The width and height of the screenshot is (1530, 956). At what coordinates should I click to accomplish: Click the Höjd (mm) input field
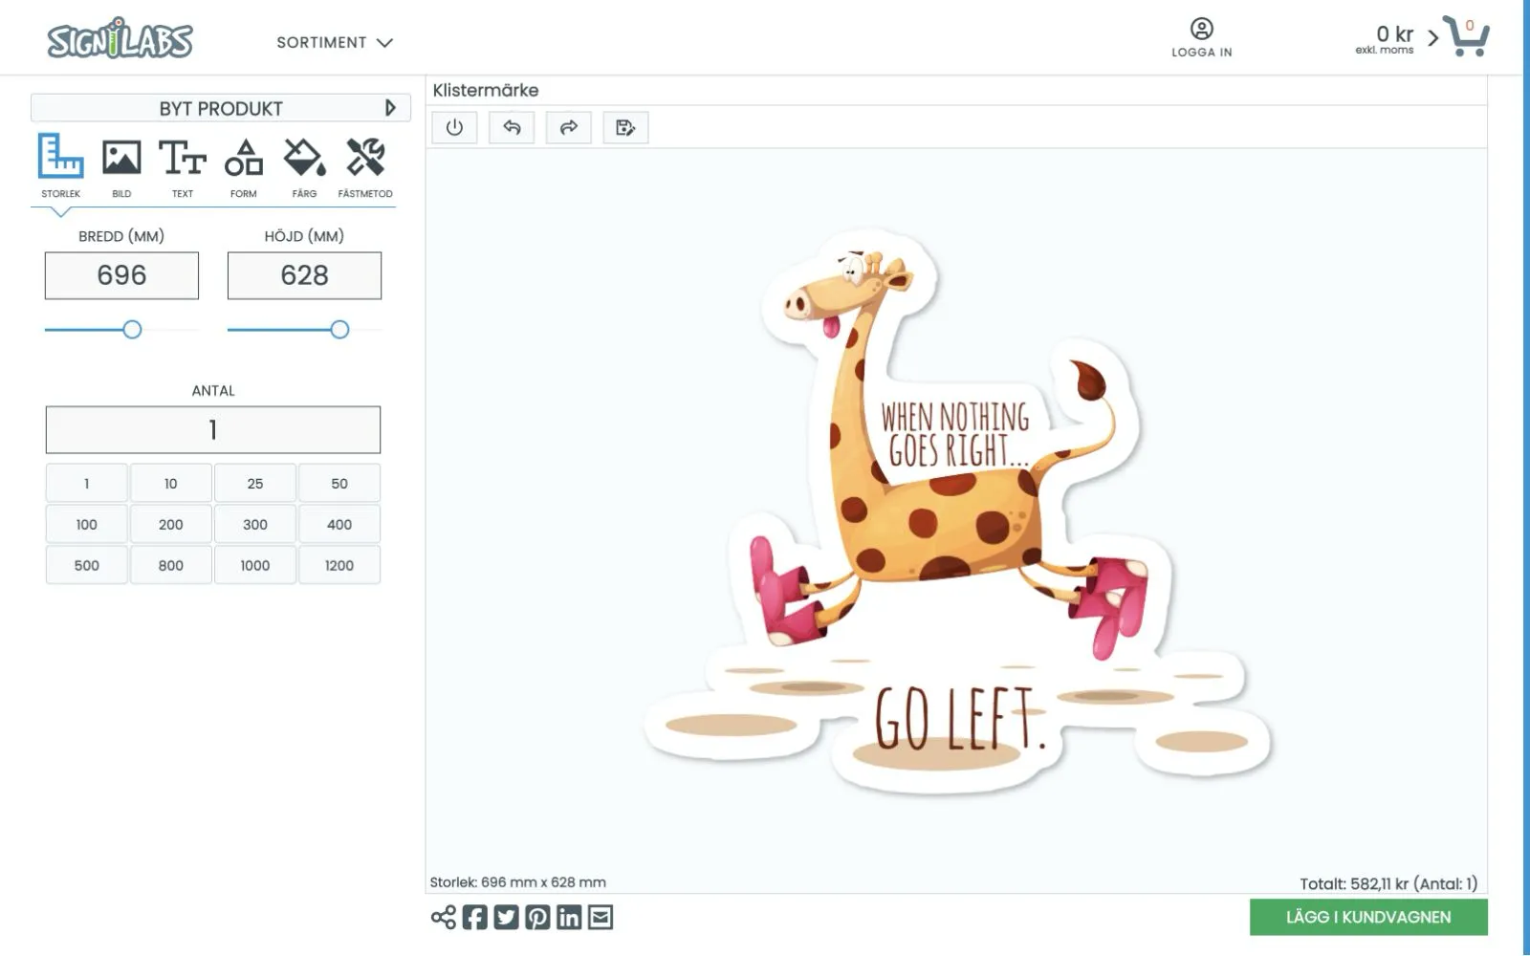click(304, 275)
